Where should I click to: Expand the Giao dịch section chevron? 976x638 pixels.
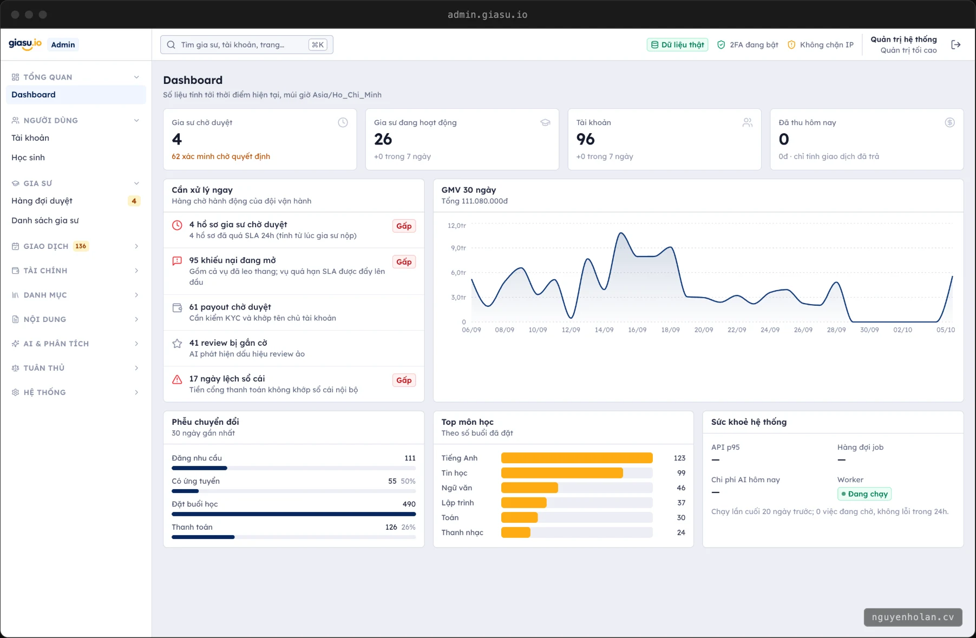point(136,246)
